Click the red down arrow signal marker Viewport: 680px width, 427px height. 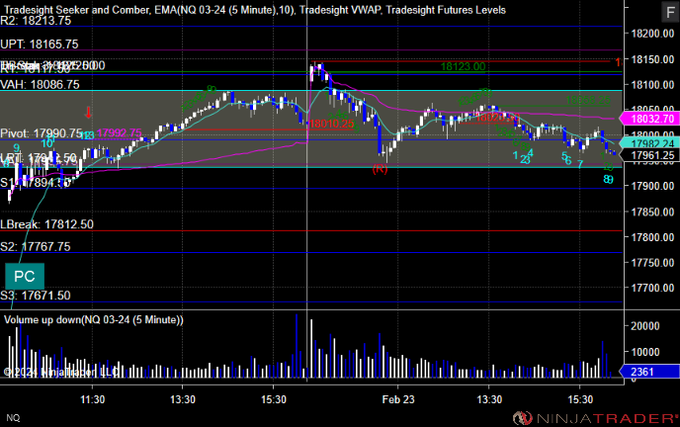coord(89,113)
